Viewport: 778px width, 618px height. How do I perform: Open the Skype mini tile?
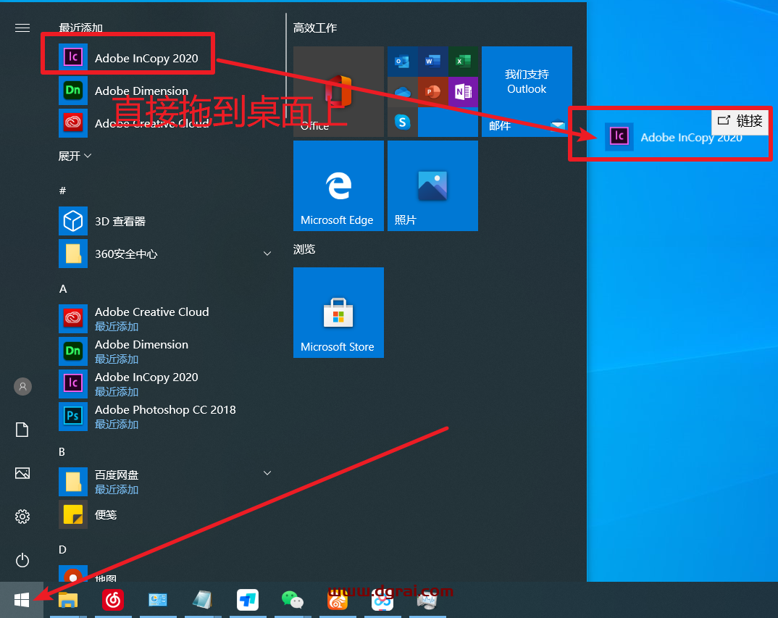click(x=402, y=122)
